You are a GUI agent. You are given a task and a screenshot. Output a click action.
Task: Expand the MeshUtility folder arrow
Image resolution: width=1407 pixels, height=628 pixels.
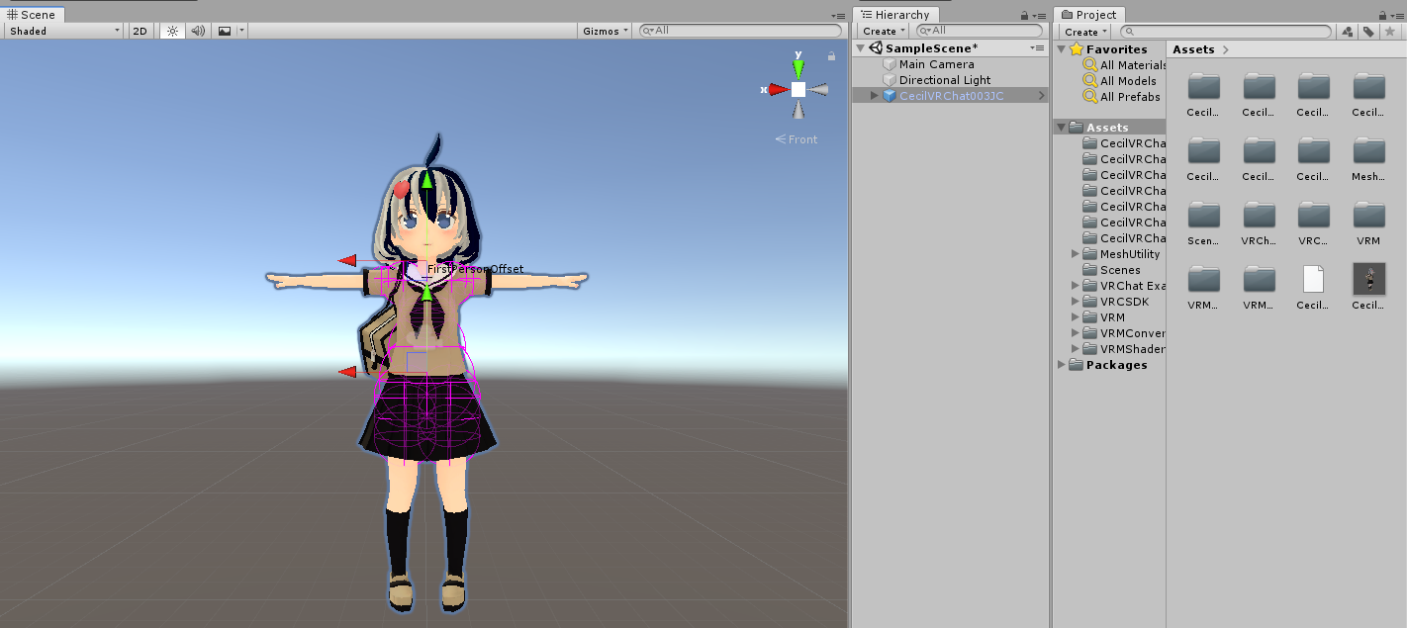[1077, 254]
